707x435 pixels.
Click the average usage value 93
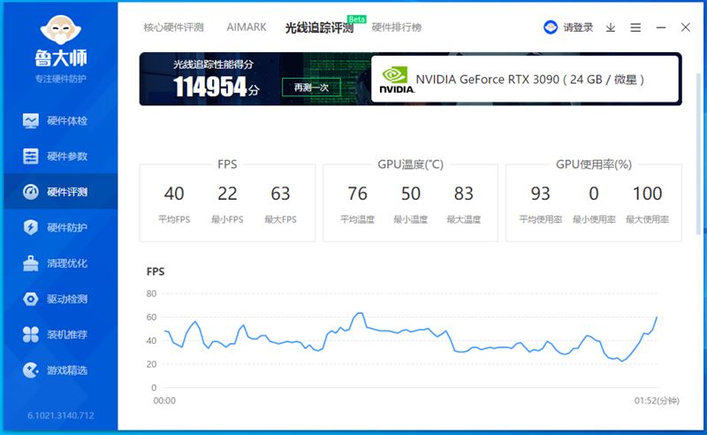541,194
